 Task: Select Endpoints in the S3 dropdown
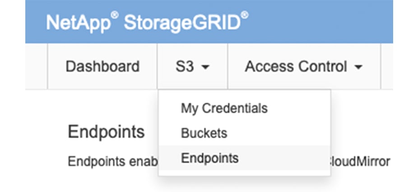click(209, 158)
